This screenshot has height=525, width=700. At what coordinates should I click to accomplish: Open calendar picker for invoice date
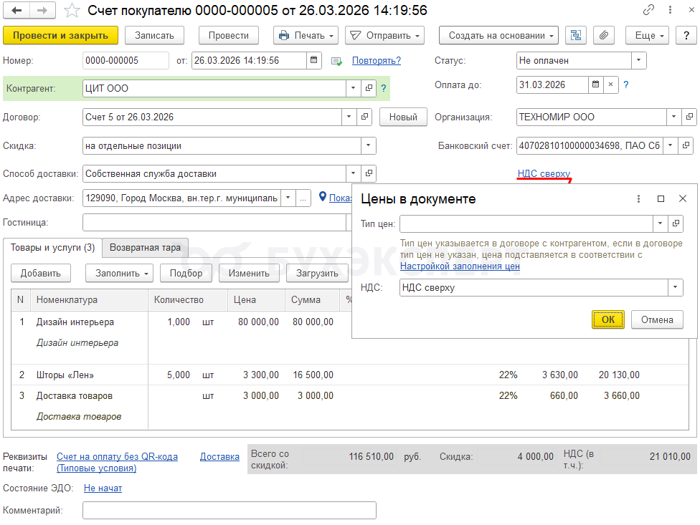(x=315, y=61)
